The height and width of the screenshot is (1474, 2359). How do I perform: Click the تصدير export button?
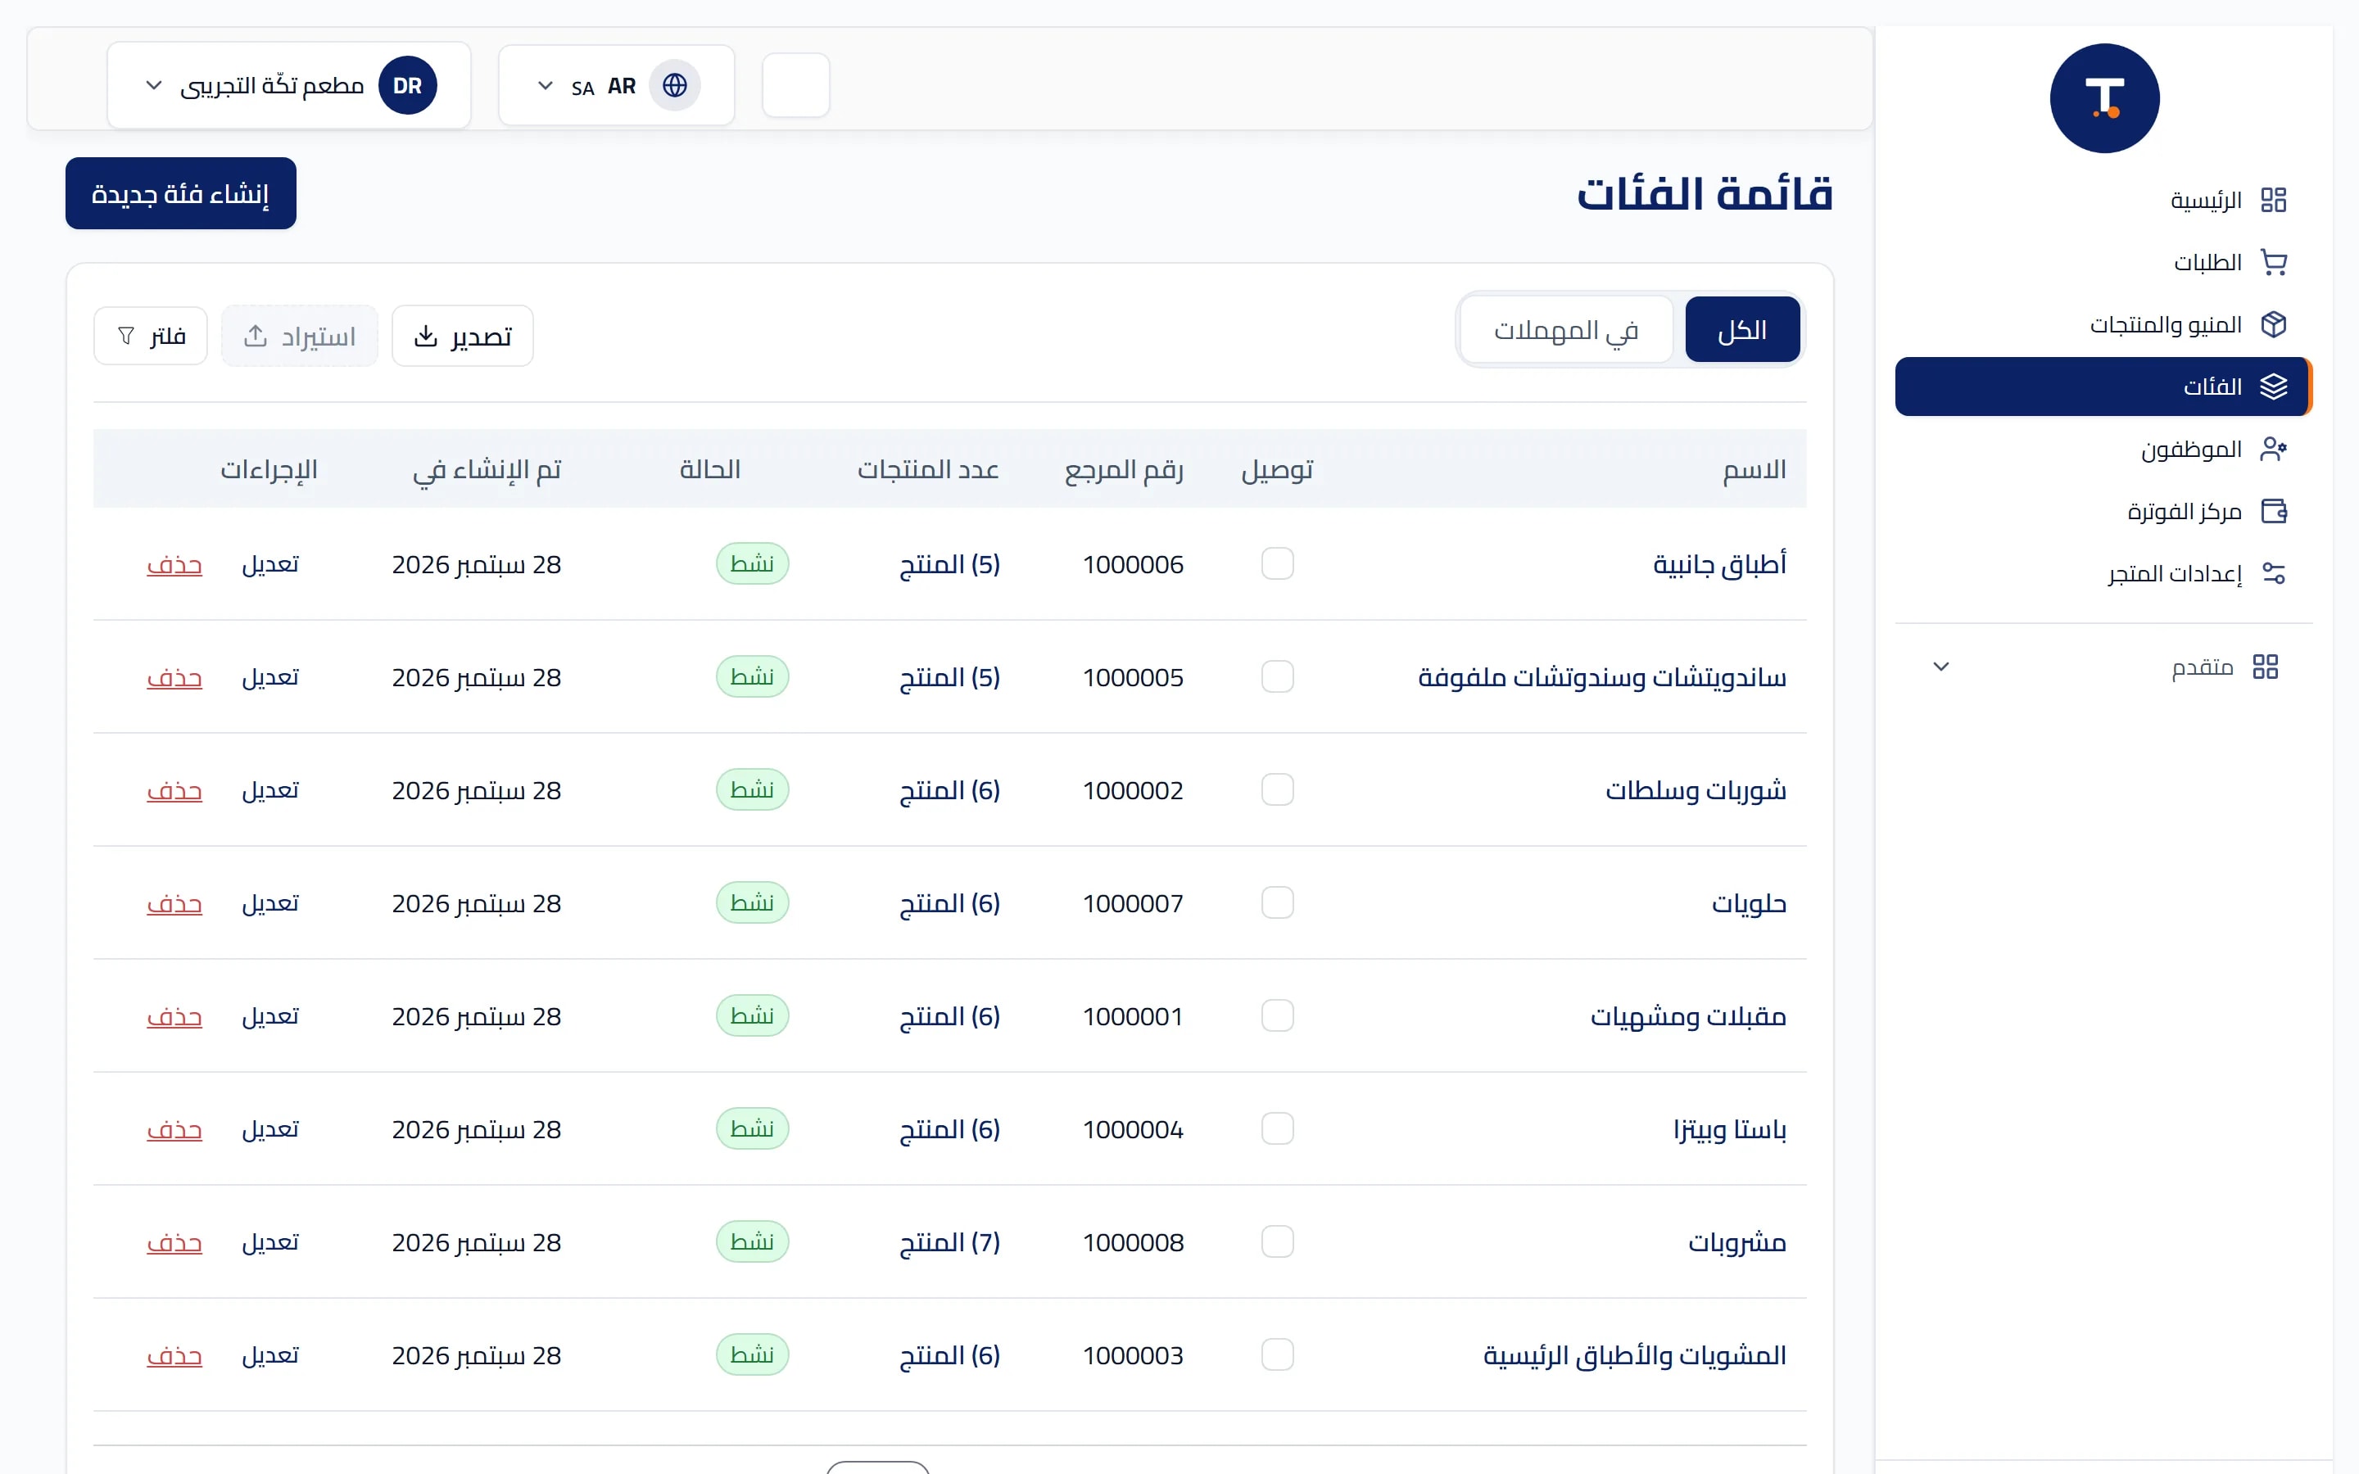[462, 337]
